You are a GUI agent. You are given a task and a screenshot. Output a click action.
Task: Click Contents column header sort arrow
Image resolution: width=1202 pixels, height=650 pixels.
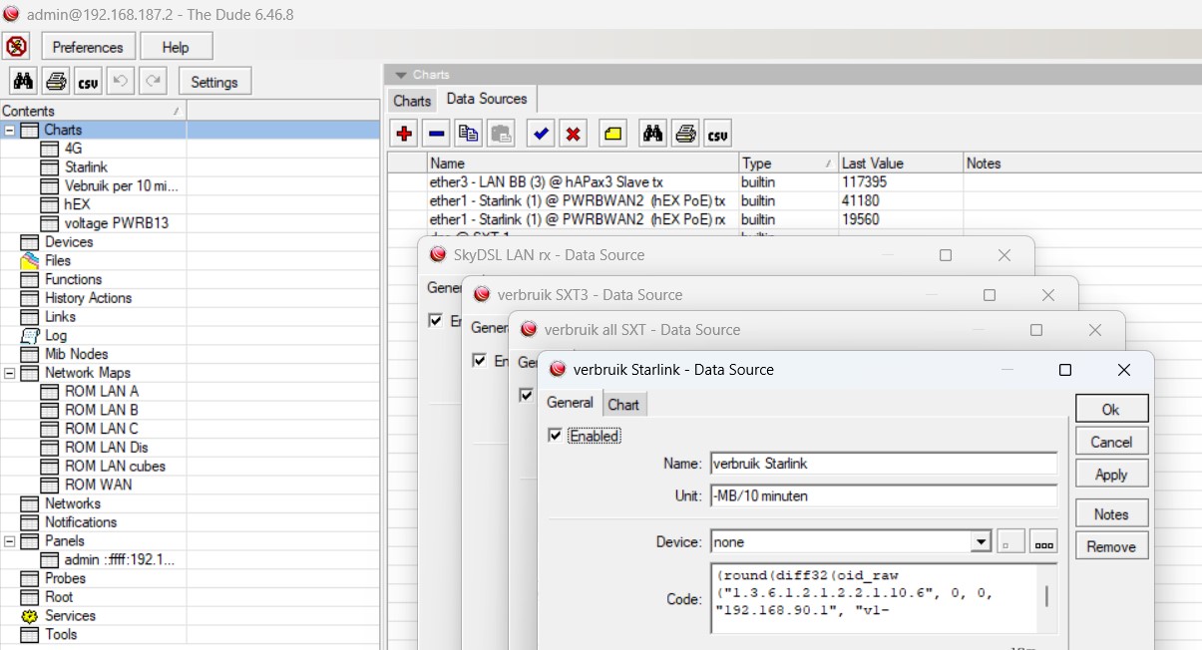pyautogui.click(x=177, y=111)
